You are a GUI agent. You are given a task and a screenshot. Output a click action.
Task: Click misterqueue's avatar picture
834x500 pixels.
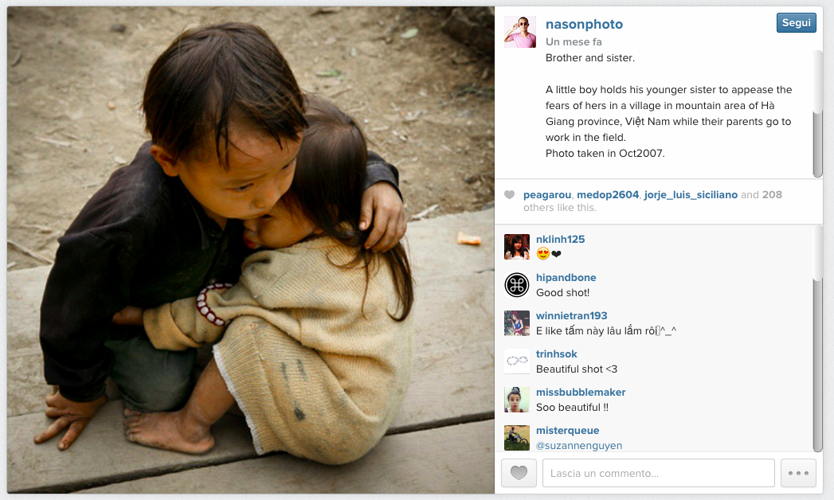point(516,438)
